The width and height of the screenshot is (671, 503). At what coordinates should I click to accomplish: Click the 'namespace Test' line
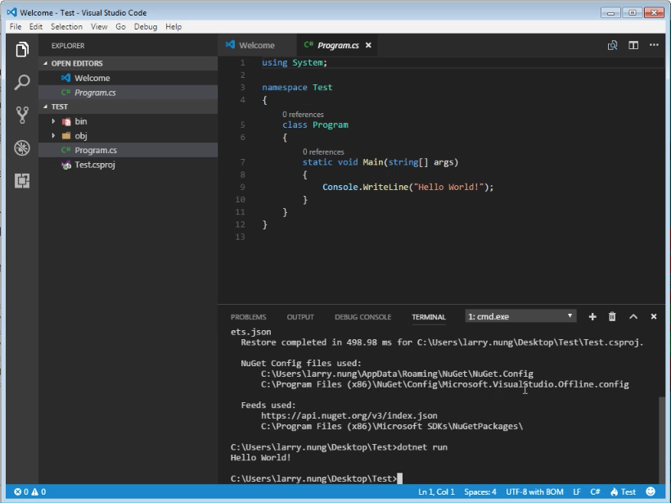297,88
